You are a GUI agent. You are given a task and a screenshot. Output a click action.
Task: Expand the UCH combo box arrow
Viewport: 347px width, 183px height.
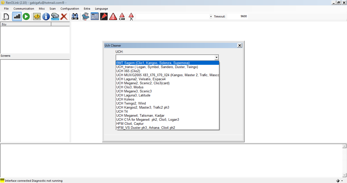click(216, 57)
